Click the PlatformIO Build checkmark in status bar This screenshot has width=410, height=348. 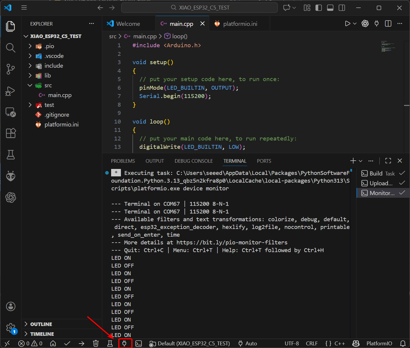tap(67, 344)
